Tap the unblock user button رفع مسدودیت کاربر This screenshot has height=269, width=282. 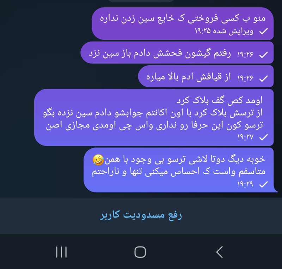[x=141, y=215]
